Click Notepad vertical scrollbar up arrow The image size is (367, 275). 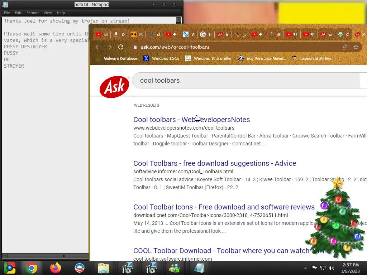click(178, 20)
